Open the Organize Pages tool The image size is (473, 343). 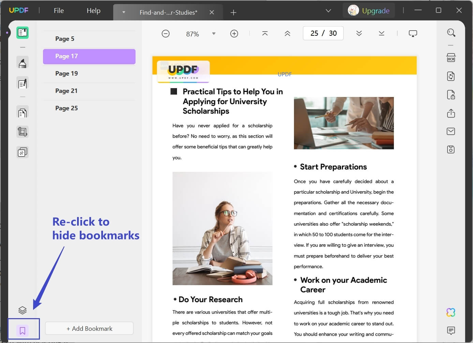tap(23, 113)
